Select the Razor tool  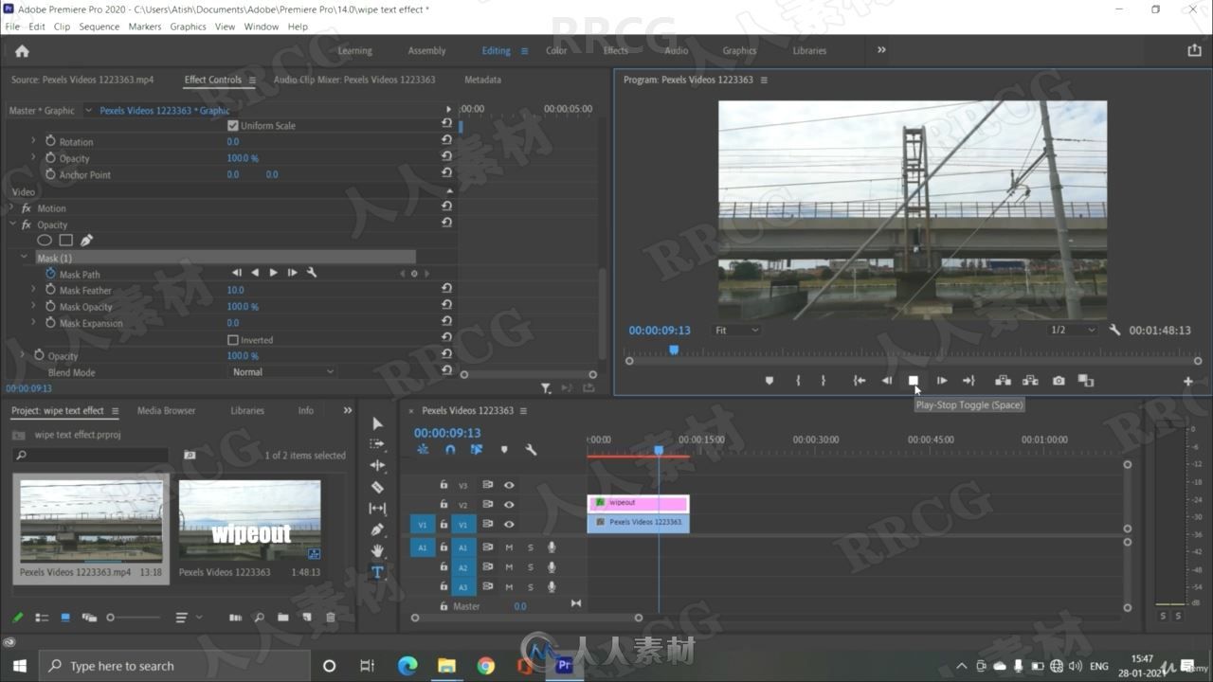coord(377,487)
